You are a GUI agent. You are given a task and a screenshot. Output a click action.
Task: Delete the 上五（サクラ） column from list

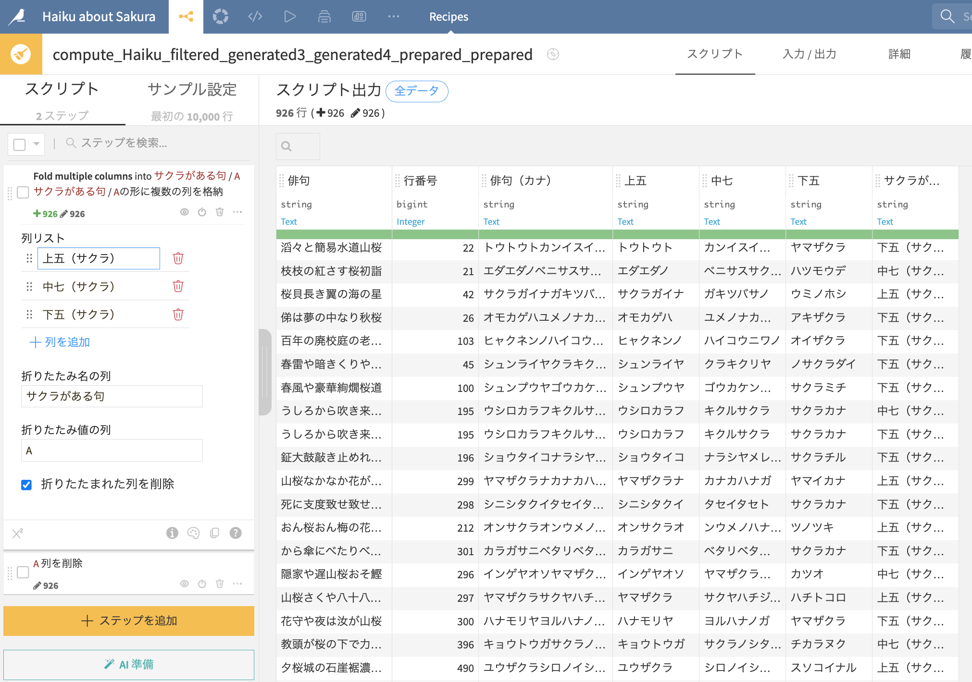[x=178, y=258]
